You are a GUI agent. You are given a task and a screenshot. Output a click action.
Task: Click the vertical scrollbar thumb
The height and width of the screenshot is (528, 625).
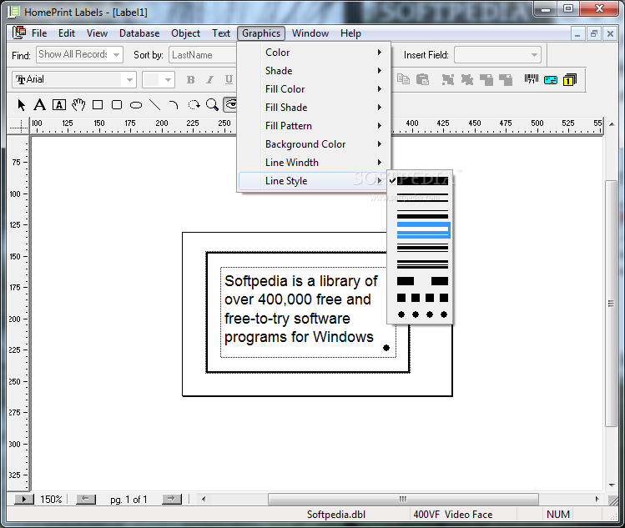pyautogui.click(x=611, y=304)
